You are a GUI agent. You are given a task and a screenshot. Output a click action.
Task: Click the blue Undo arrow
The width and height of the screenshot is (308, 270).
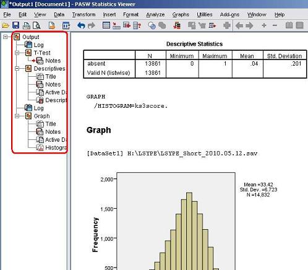click(81, 25)
